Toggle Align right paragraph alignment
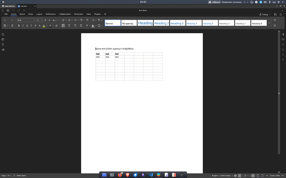This screenshot has height=178, width=286. tap(75, 26)
